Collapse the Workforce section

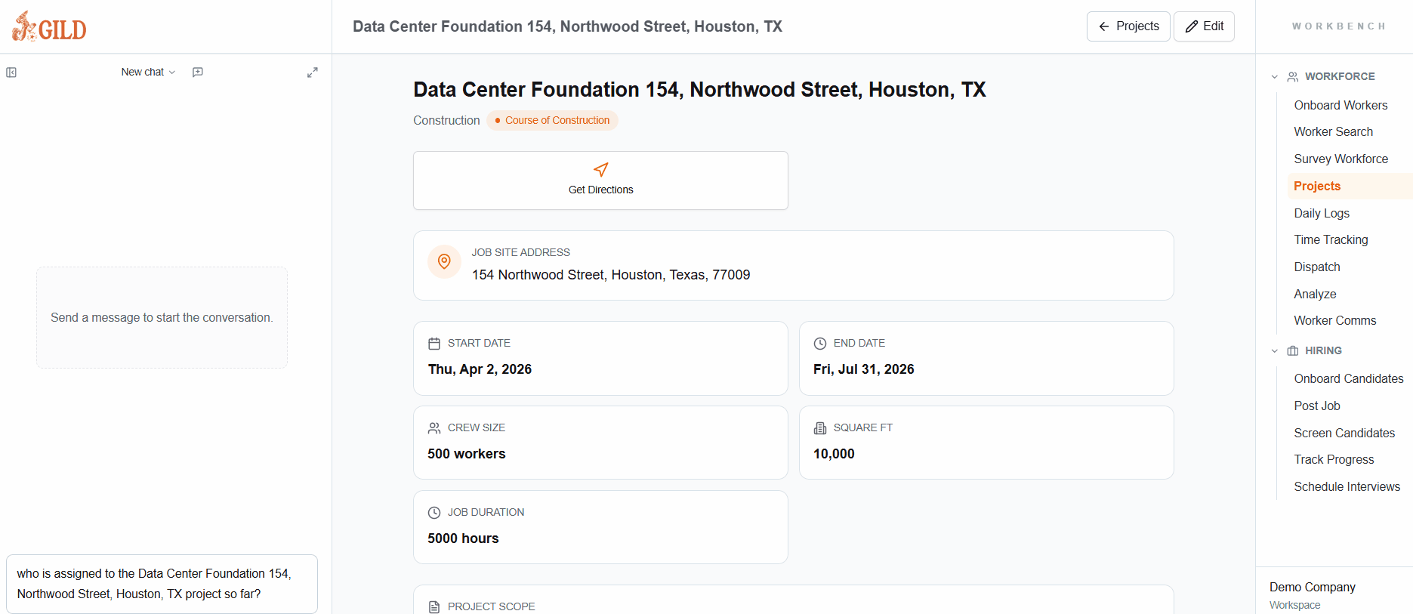(1274, 76)
